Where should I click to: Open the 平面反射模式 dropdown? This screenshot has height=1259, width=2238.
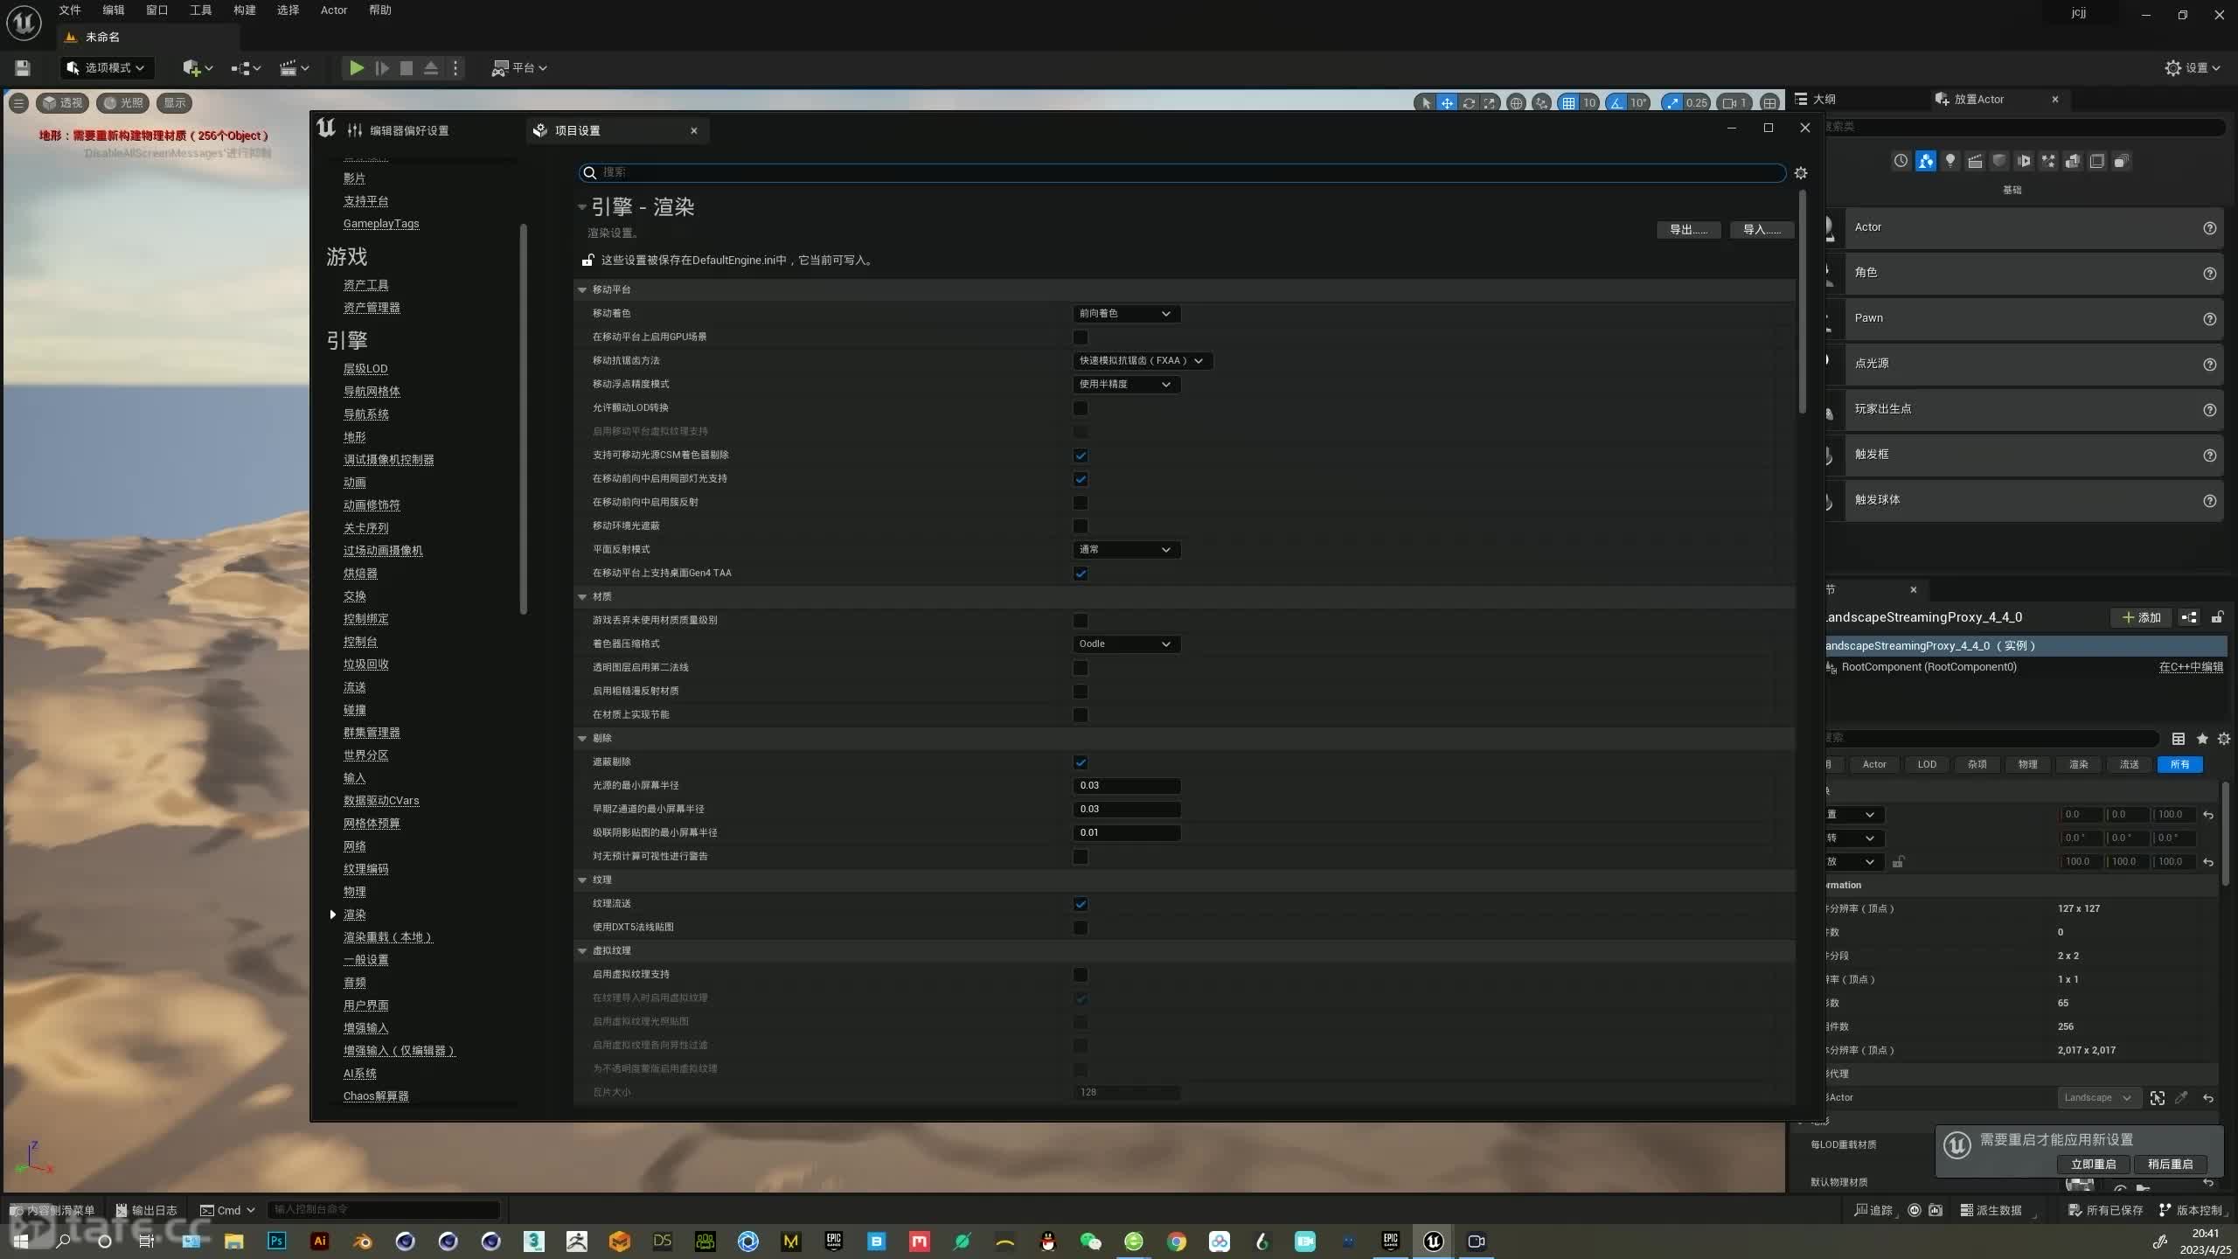[x=1126, y=549]
